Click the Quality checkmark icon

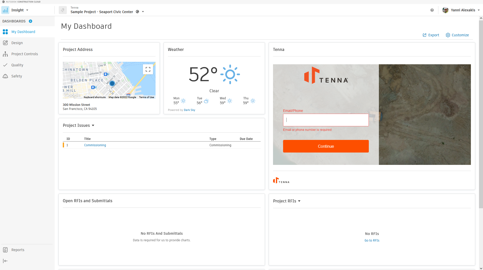click(x=5, y=65)
